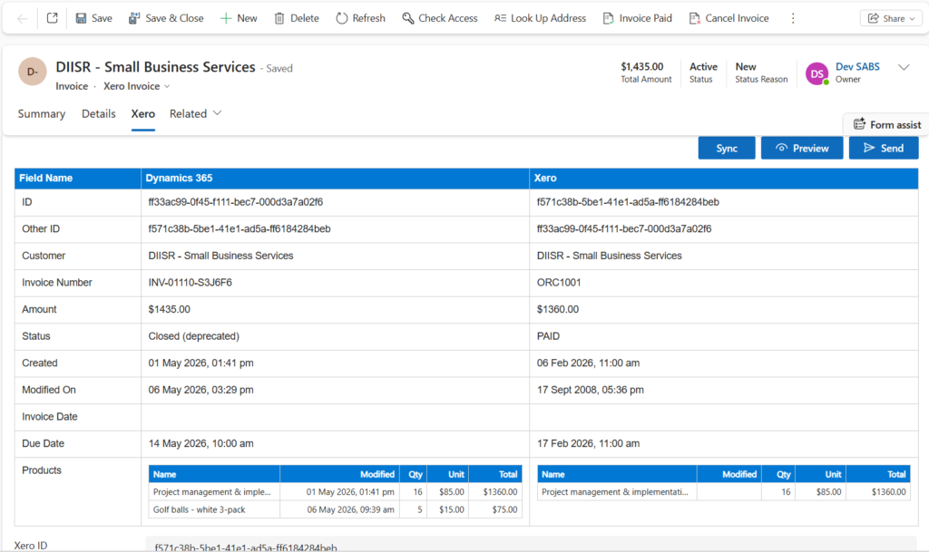The width and height of the screenshot is (929, 552).
Task: Switch to the Details tab
Action: click(98, 113)
